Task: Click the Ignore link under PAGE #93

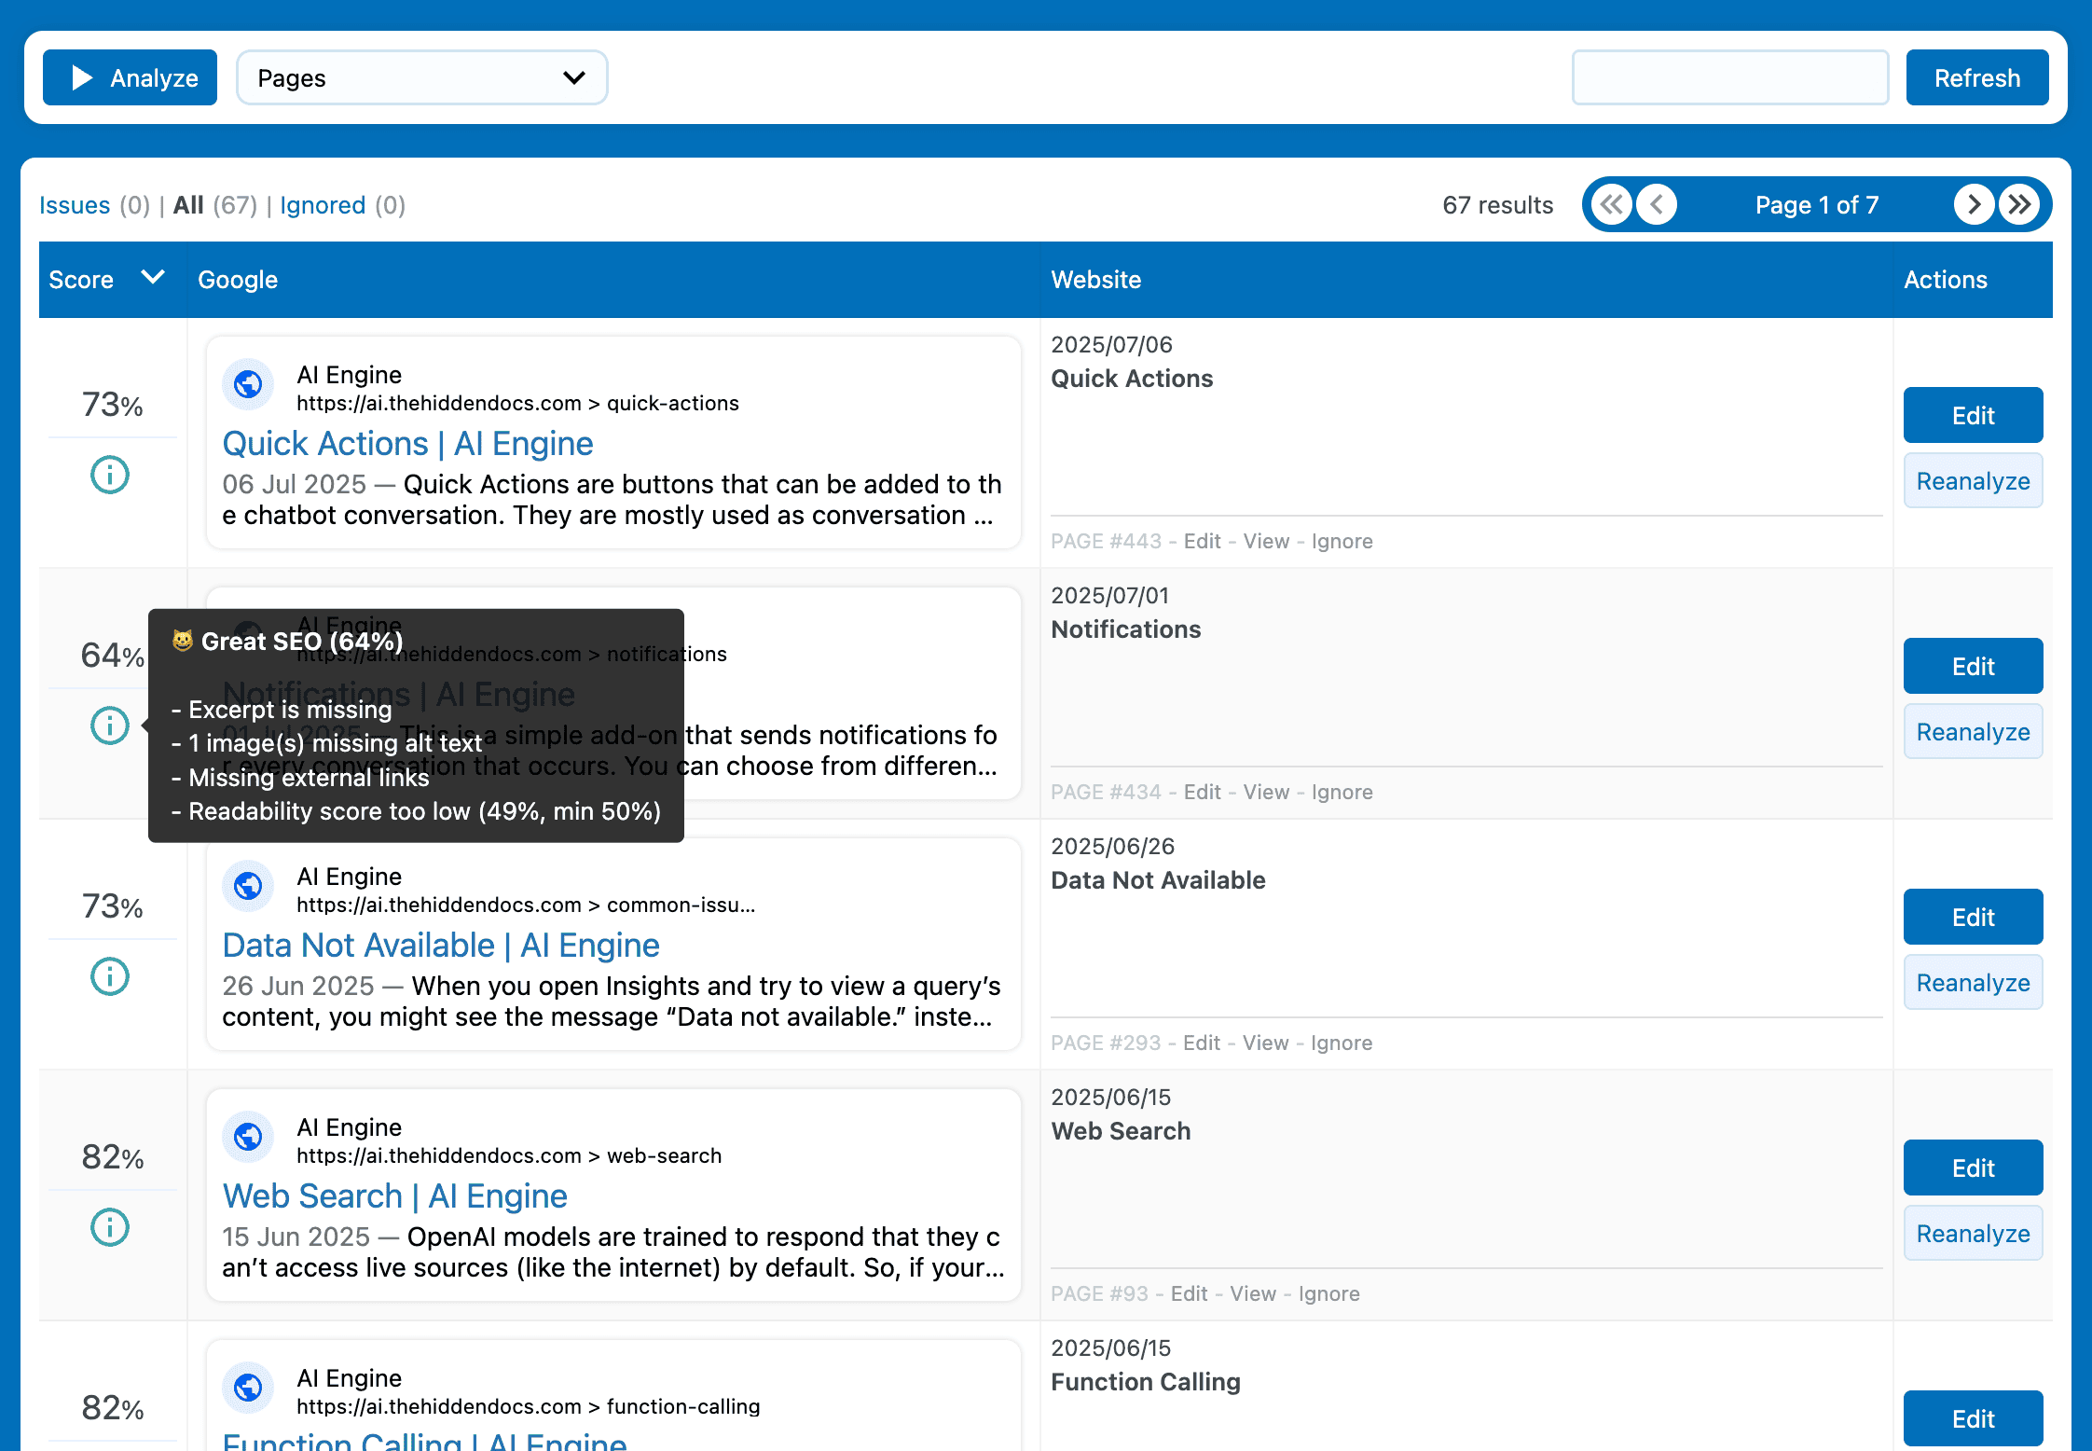Action: [x=1328, y=1293]
